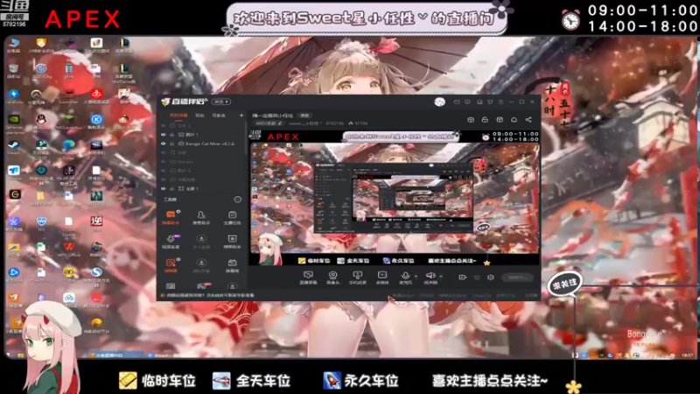
Task: Click the microphone icon
Action: point(405,276)
